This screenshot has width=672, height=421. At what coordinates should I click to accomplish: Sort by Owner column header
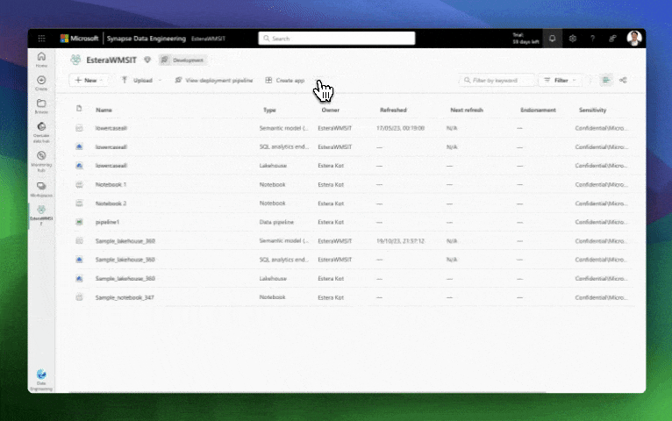coord(331,110)
